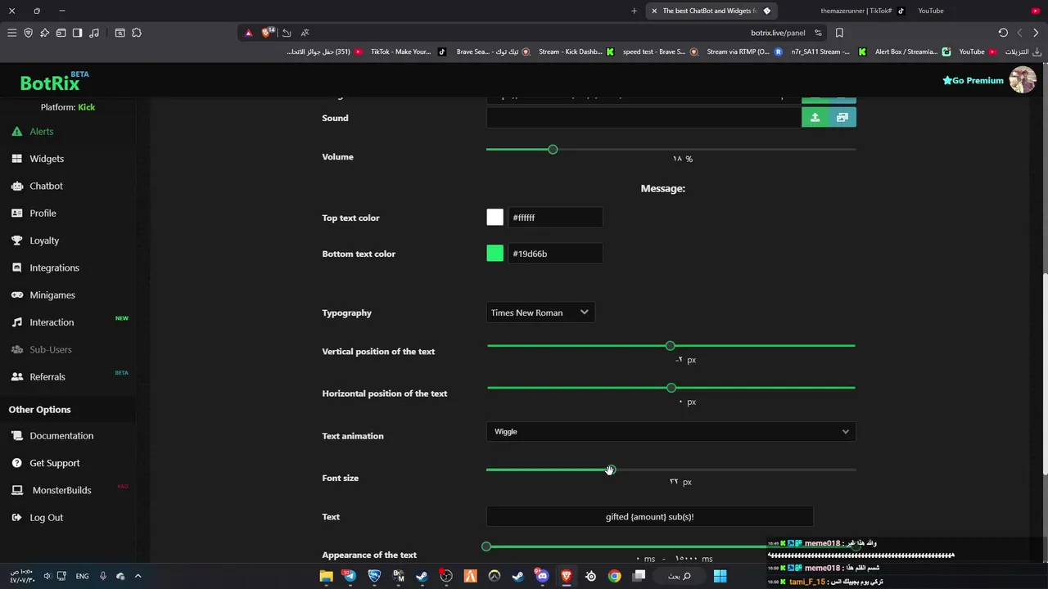Click the vertical text position slider handle
1048x589 pixels.
(x=671, y=346)
